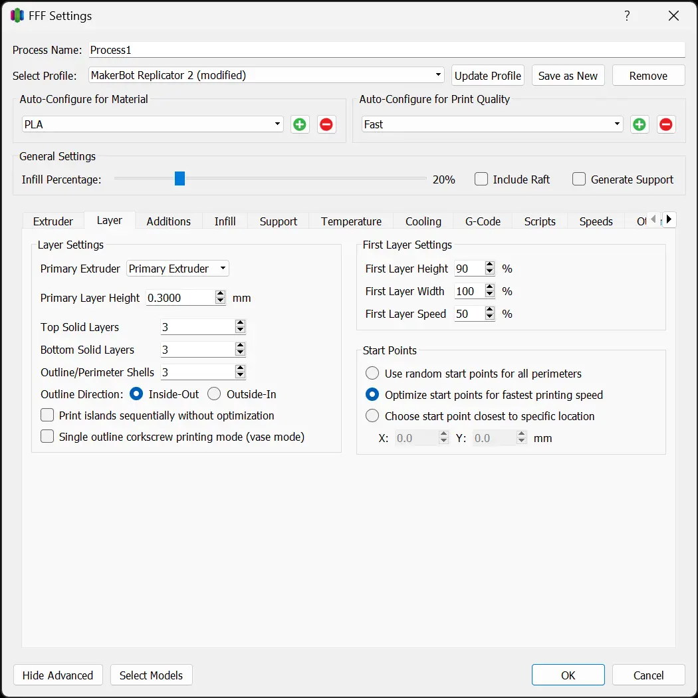Click the Update Profile button

488,76
